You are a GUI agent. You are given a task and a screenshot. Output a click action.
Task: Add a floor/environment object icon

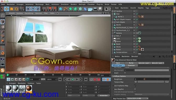pyautogui.click(x=90, y=9)
